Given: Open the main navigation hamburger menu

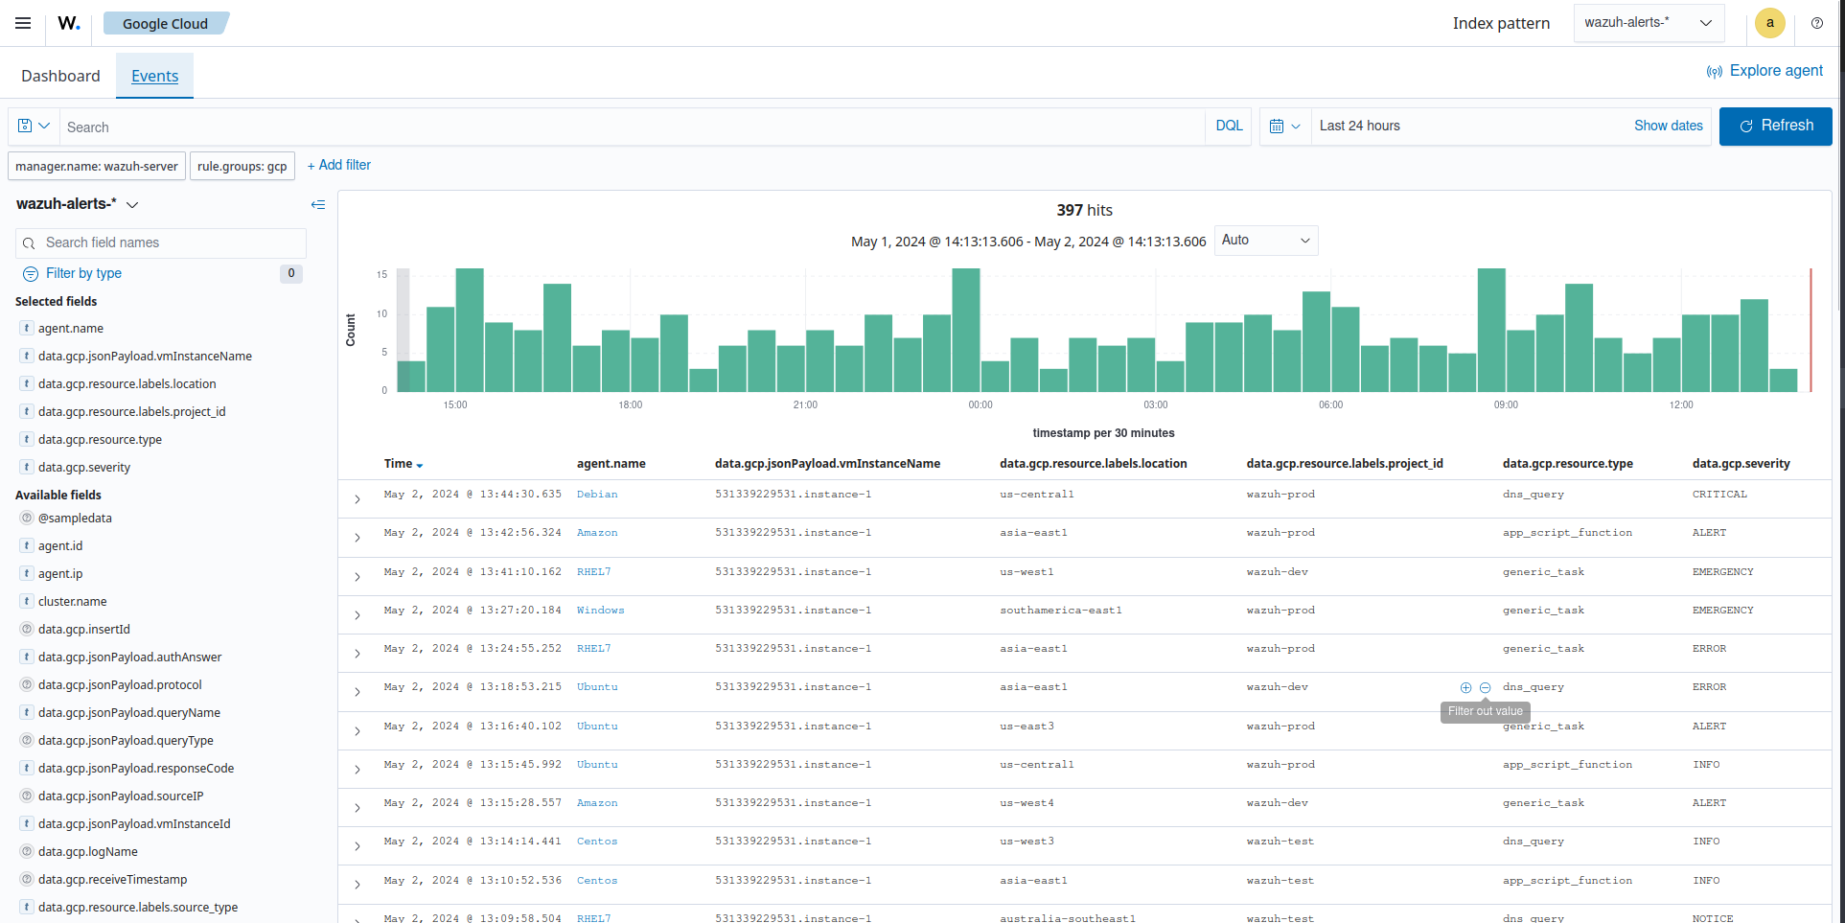Looking at the screenshot, I should click(x=23, y=23).
